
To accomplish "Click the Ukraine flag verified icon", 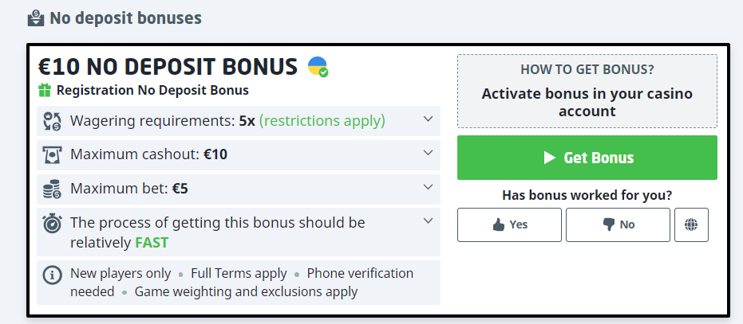I will [318, 67].
